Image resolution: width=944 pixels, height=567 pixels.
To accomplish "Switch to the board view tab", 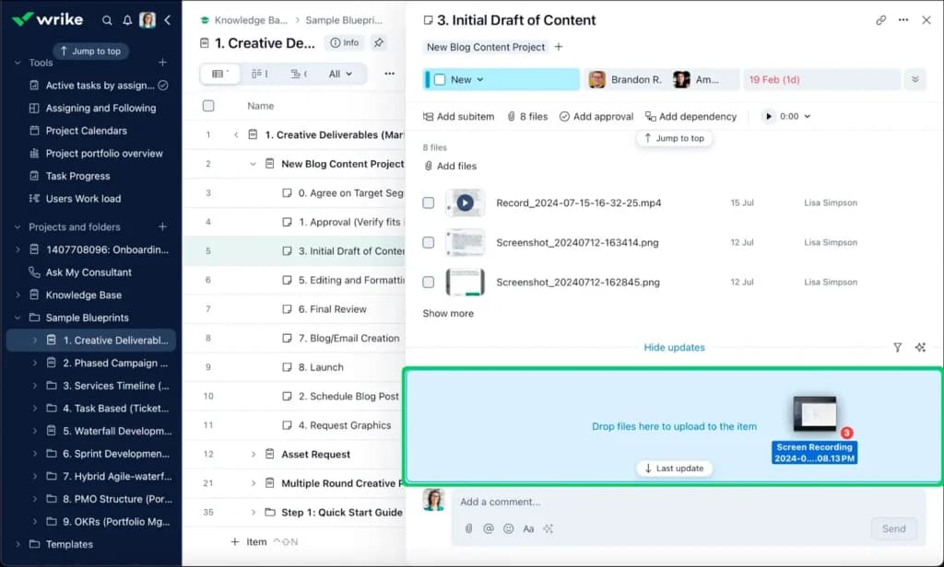I will click(259, 74).
